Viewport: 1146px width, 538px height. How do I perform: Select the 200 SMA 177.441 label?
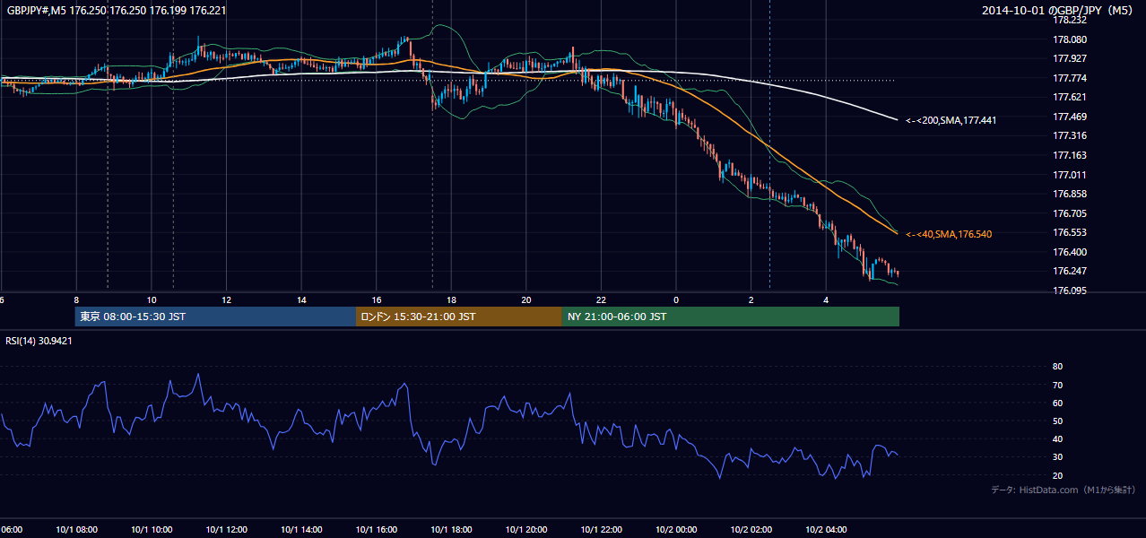tap(951, 119)
